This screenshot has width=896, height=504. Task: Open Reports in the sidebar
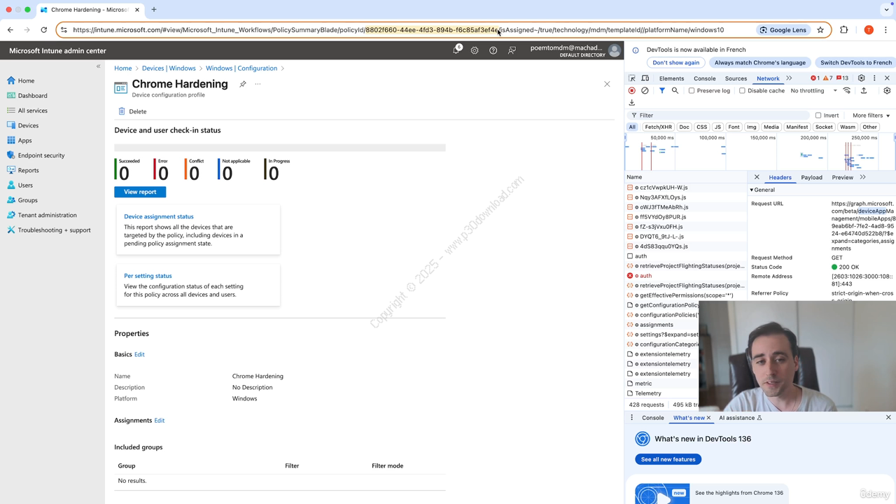29,170
